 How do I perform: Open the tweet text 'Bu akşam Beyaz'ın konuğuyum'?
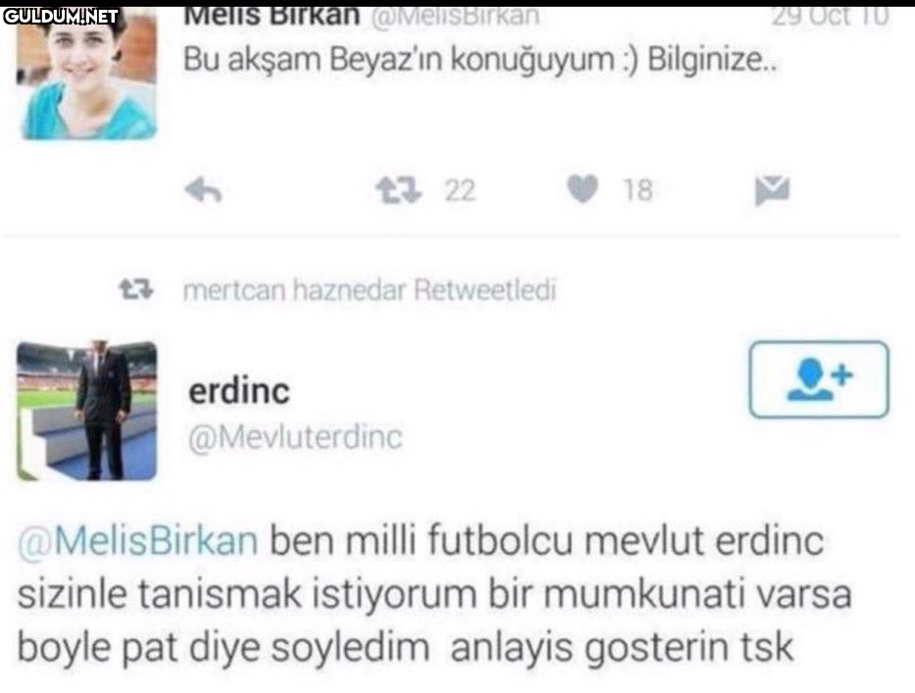pyautogui.click(x=398, y=59)
